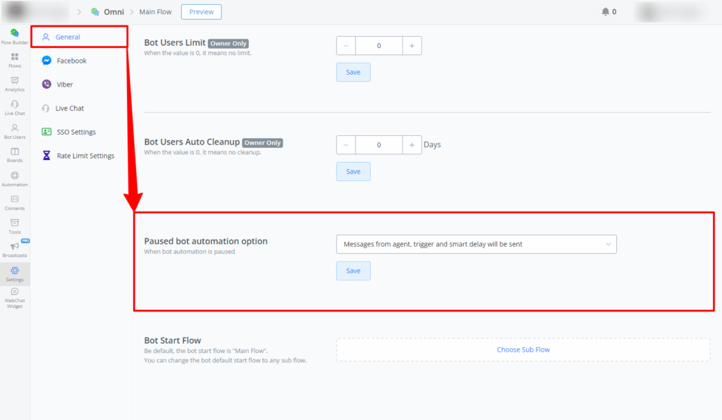Go to Flows sidebar icon
This screenshot has height=420, width=722.
[x=15, y=60]
